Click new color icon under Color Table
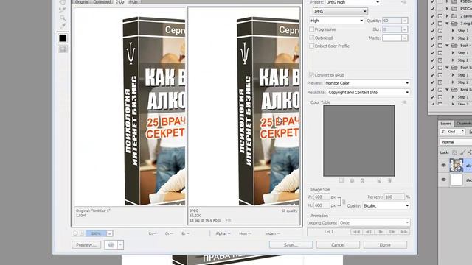472x265 pixels. click(x=379, y=180)
